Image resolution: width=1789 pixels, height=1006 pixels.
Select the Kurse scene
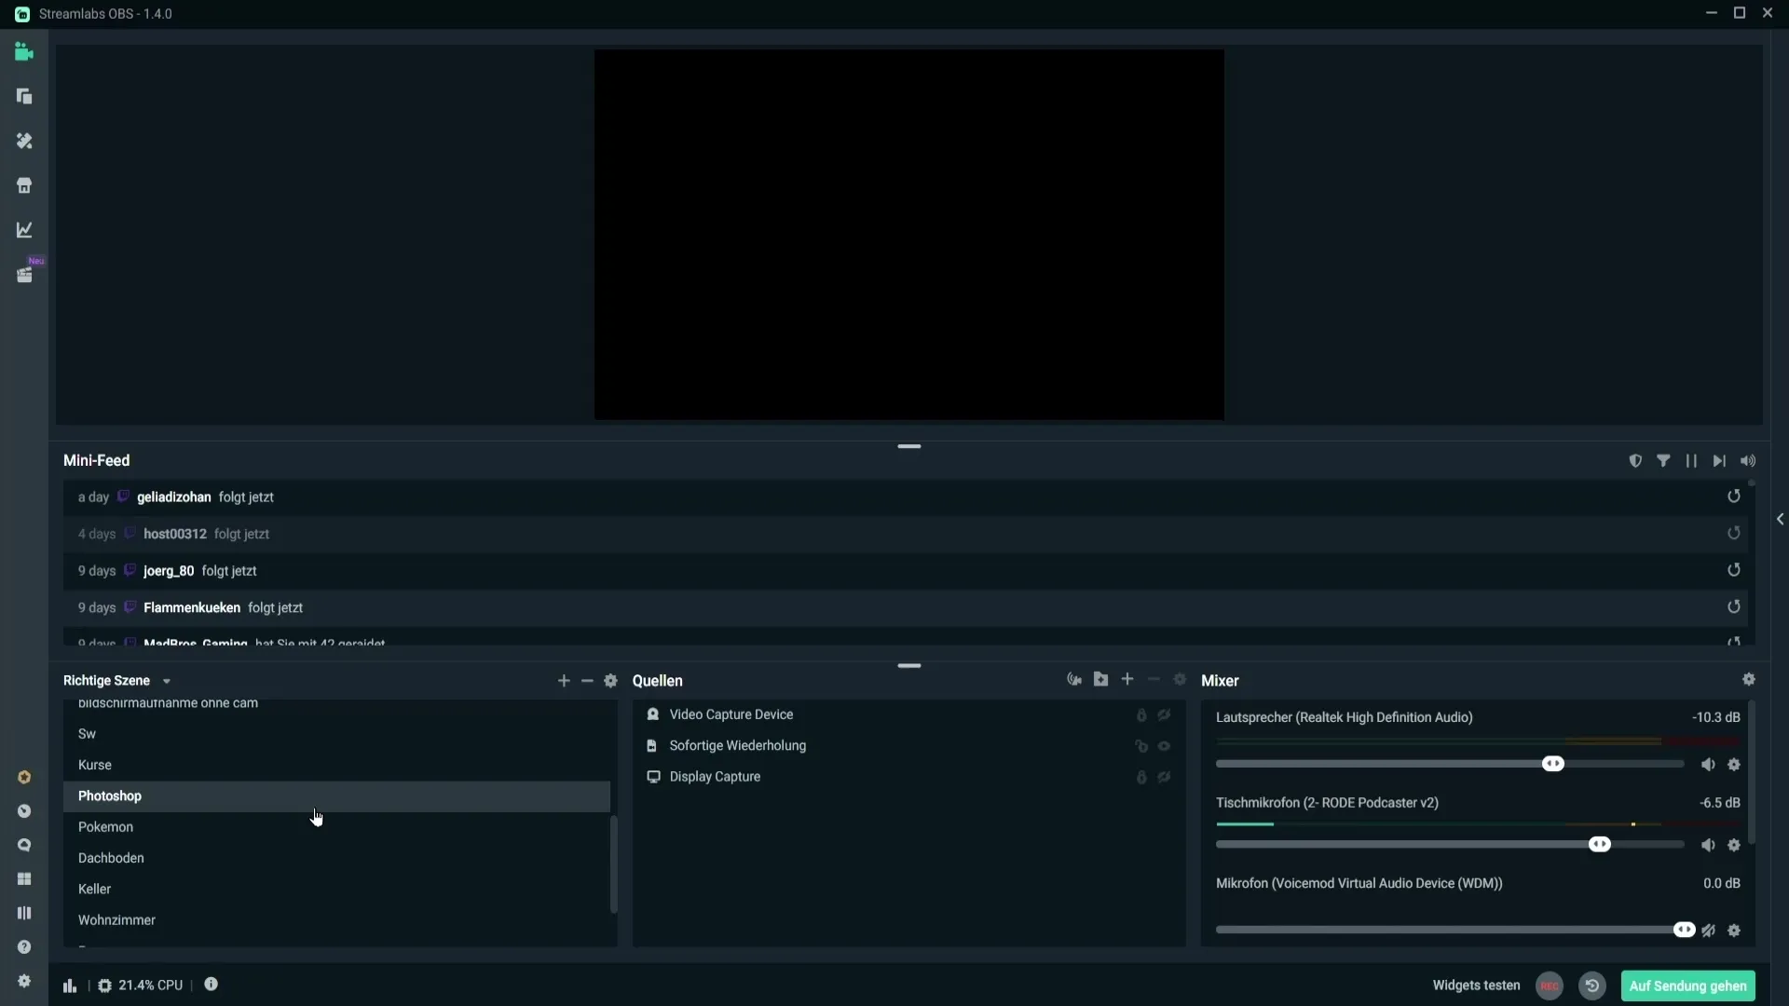[x=336, y=765]
